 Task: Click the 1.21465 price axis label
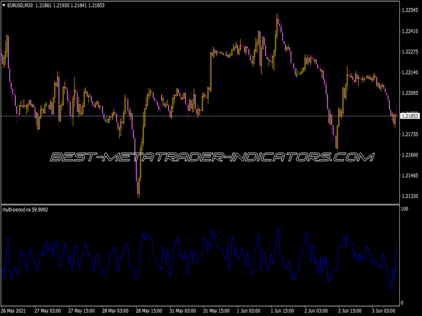click(410, 176)
